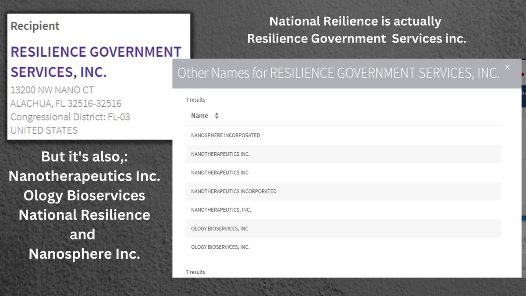Viewport: 526px width, 296px height.
Task: Click the Recipient heading label
Action: [x=35, y=26]
